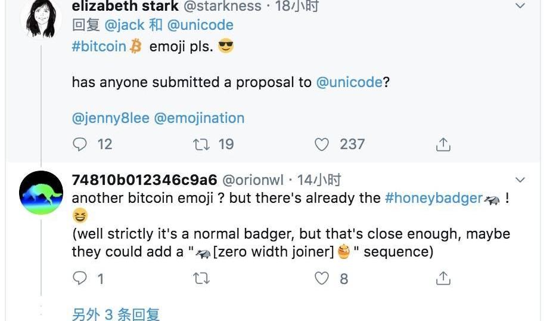Share orionwl's honeybadger tweet
This screenshot has width=553, height=321.
(x=443, y=279)
